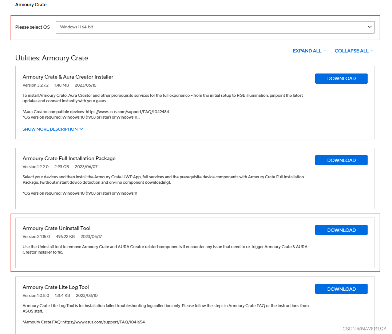Click the plus icon beside COLLAPSE ALL
Image resolution: width=392 pixels, height=334 pixels.
(372, 51)
